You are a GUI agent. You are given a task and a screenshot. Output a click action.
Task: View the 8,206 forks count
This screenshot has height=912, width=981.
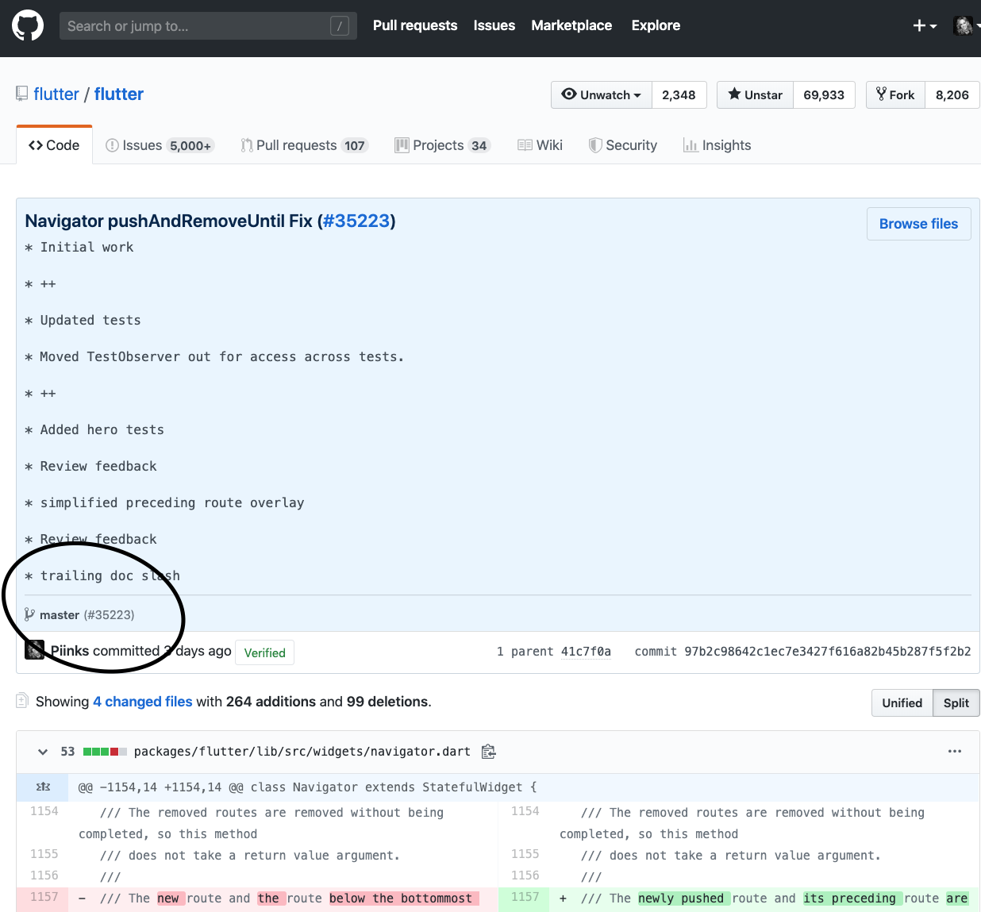click(952, 94)
